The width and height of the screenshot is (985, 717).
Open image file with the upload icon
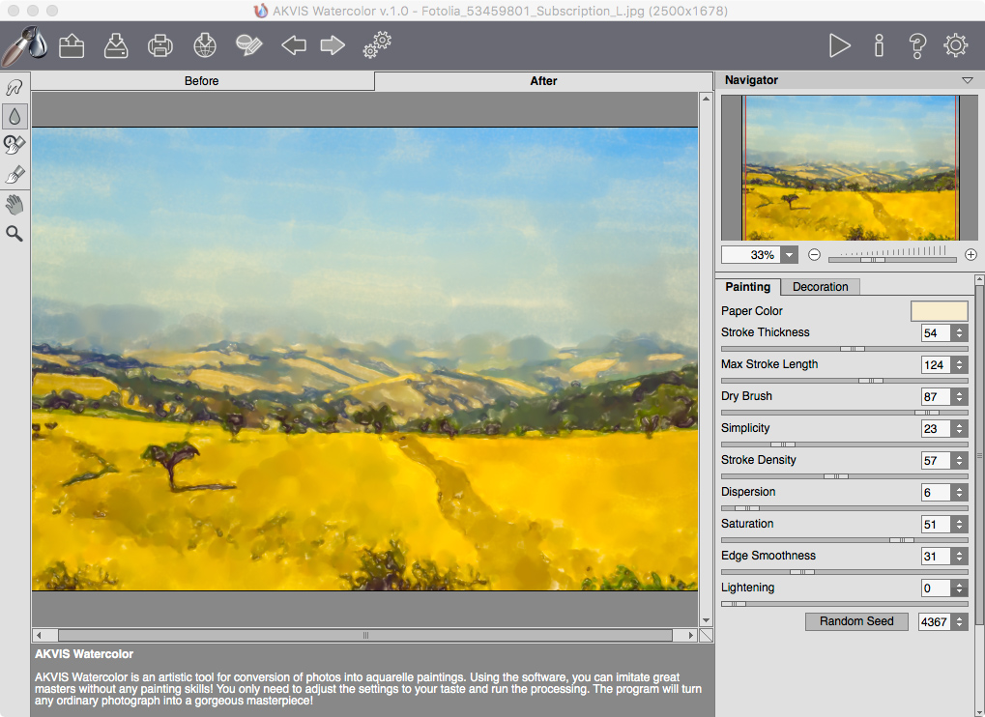pos(72,45)
